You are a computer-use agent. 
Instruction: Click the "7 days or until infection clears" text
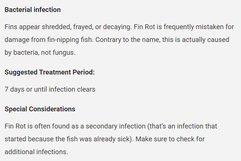pos(50,89)
